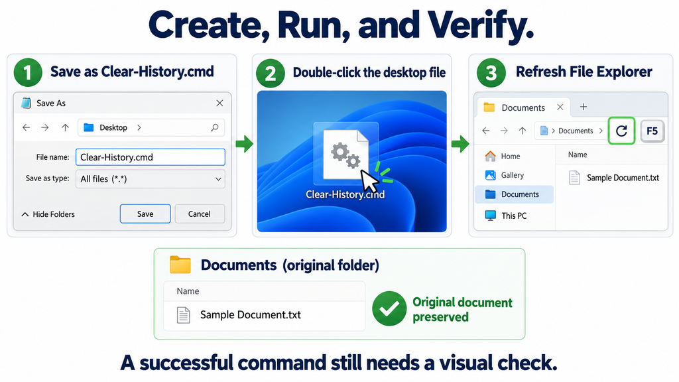Expand the chevron after Desktop in path

coord(139,127)
